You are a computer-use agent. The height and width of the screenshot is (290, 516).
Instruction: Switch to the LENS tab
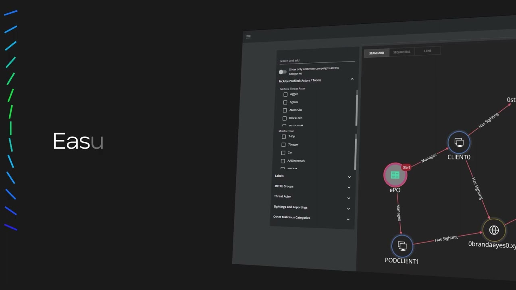pyautogui.click(x=427, y=51)
